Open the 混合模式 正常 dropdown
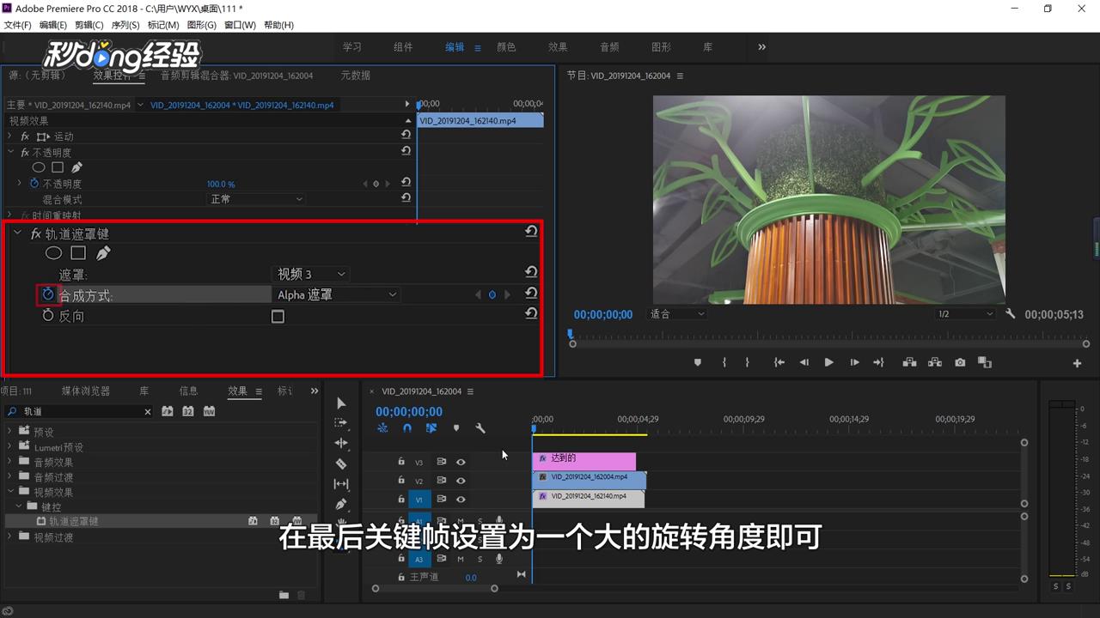The height and width of the screenshot is (618, 1100). point(256,199)
